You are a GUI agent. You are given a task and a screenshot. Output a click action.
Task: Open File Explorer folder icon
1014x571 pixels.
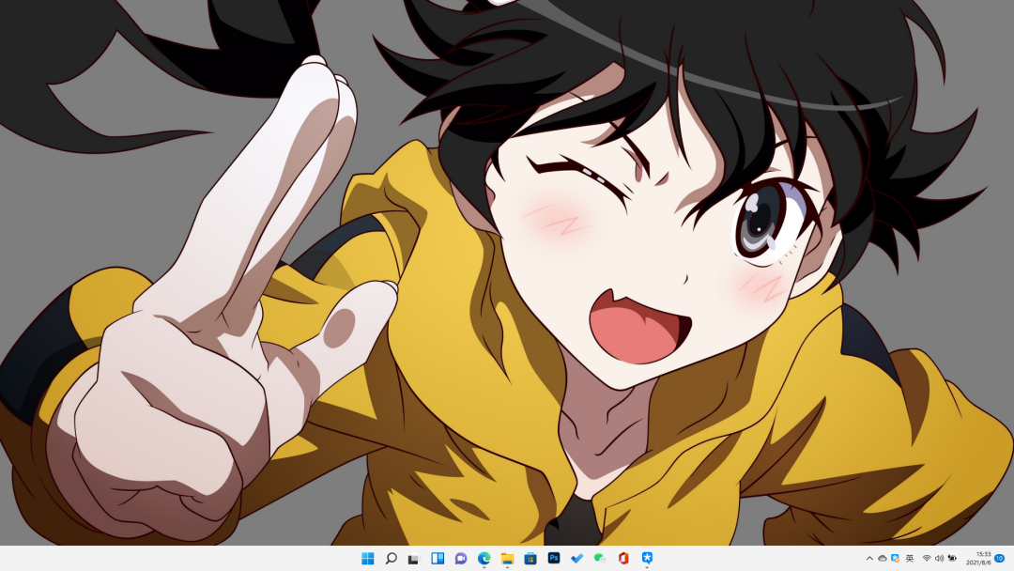(x=507, y=559)
